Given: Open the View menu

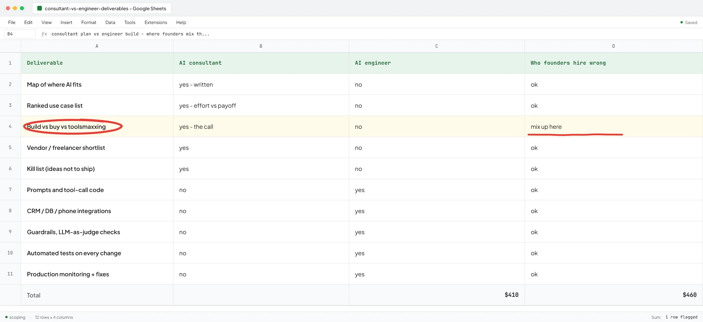Looking at the screenshot, I should 47,23.
